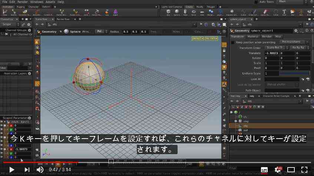Expand the img node in Tree View
The height and width of the screenshot is (176, 314).
[x=236, y=121]
